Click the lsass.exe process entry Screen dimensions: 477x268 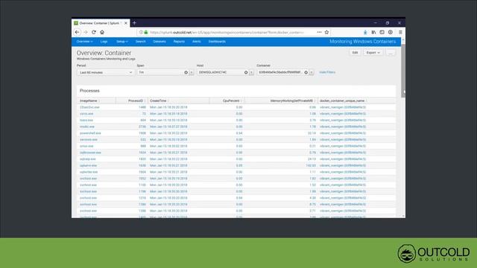click(86, 121)
